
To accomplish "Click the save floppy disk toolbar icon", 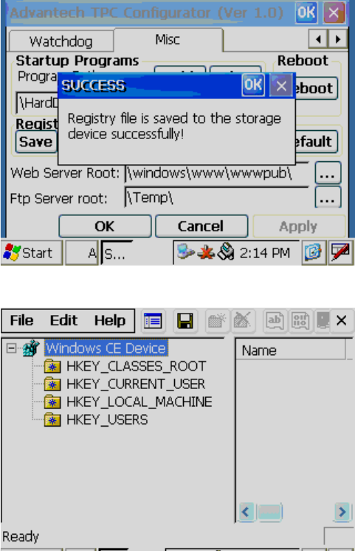I will [x=185, y=321].
